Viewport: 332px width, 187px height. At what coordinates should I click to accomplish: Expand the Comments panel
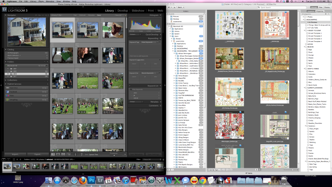pos(161,106)
